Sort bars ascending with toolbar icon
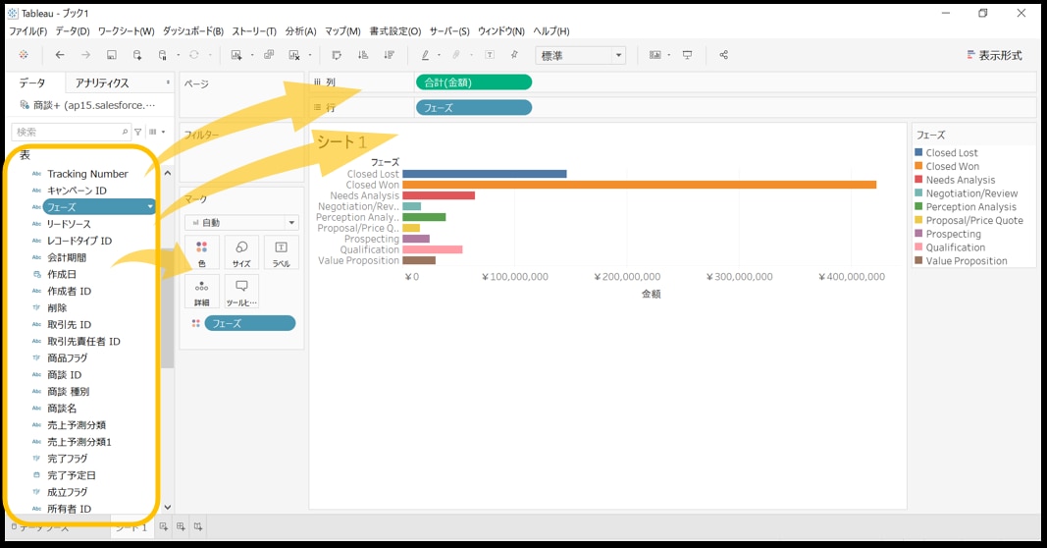1047x548 pixels. [363, 55]
